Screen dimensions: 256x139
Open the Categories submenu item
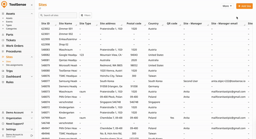point(11,29)
